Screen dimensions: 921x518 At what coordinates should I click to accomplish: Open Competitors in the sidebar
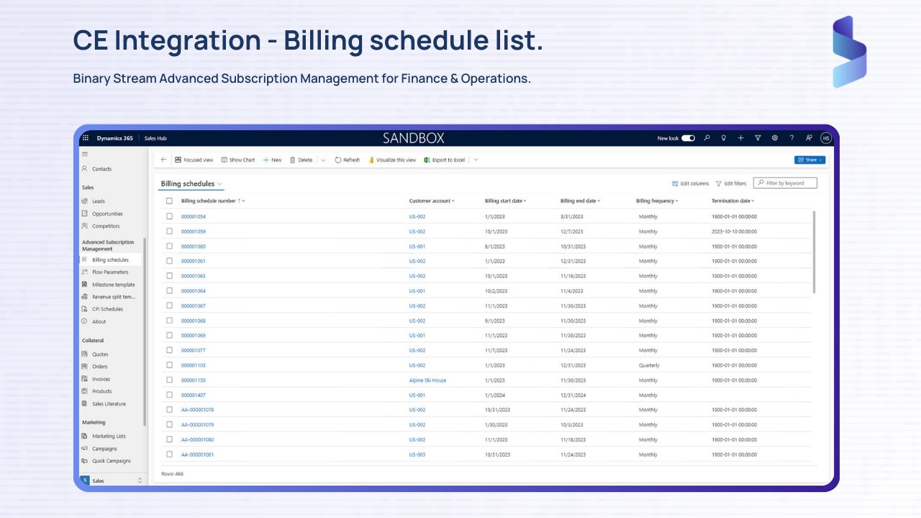[106, 226]
